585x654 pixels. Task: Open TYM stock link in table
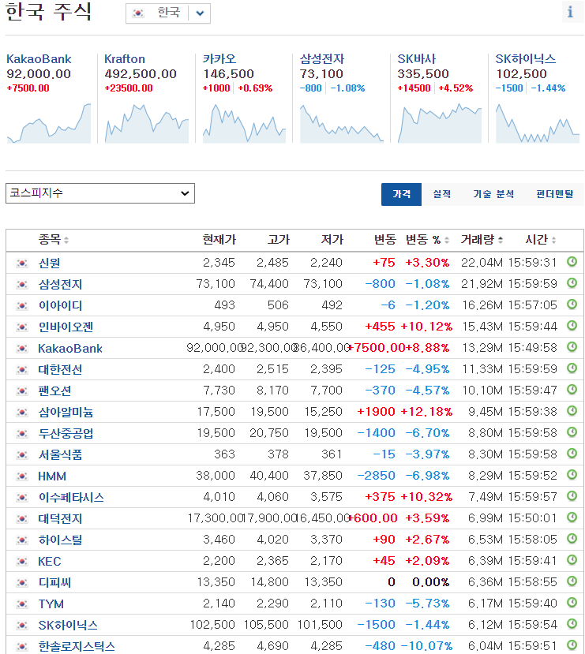pyautogui.click(x=51, y=604)
